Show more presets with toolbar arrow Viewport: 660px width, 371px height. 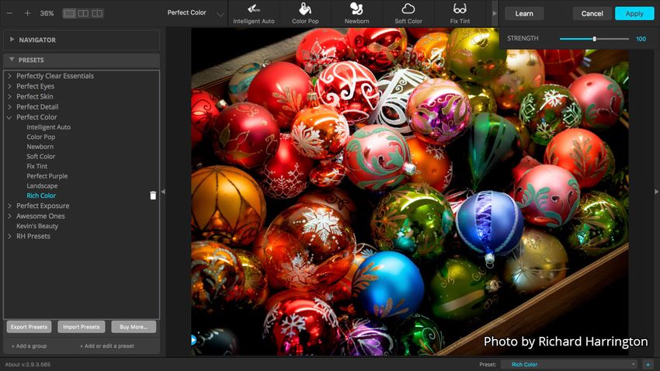click(494, 13)
